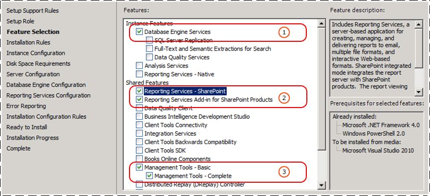Select Error Reporting step

(x=27, y=106)
